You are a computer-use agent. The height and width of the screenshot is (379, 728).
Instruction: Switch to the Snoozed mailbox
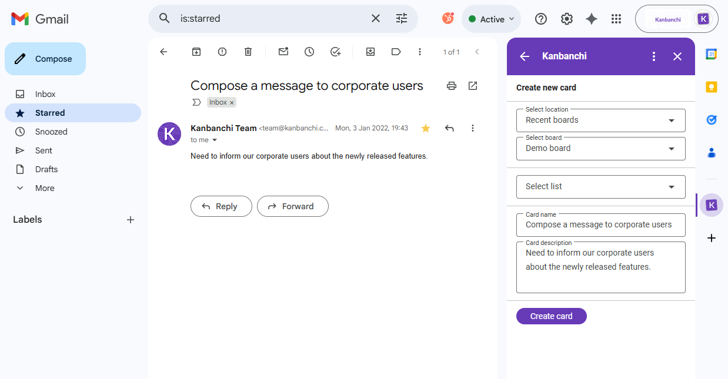click(x=51, y=132)
